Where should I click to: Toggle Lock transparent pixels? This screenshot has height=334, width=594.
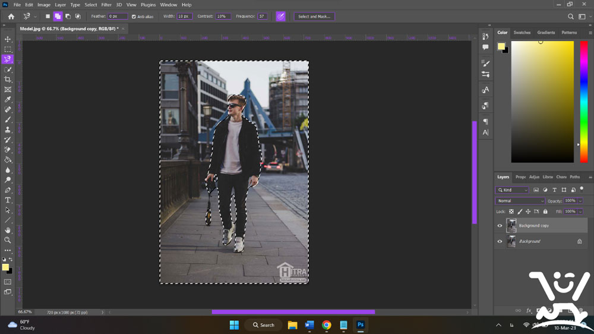511,212
